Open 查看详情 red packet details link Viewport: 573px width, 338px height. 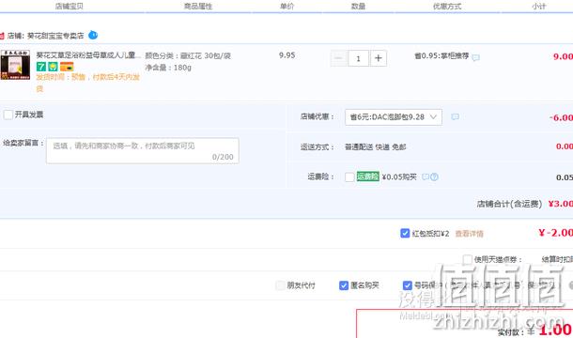pyautogui.click(x=470, y=234)
